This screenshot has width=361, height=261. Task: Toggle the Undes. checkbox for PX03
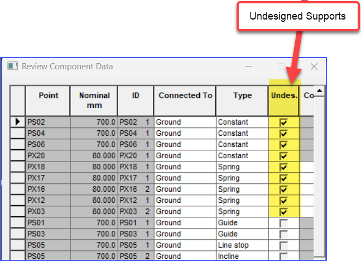(x=283, y=212)
